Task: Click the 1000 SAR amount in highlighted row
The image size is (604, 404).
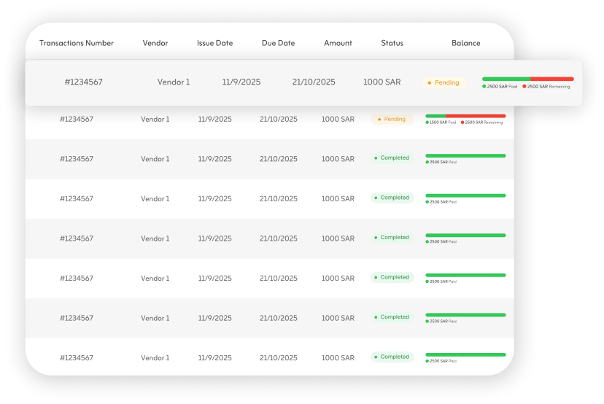Action: [x=382, y=82]
